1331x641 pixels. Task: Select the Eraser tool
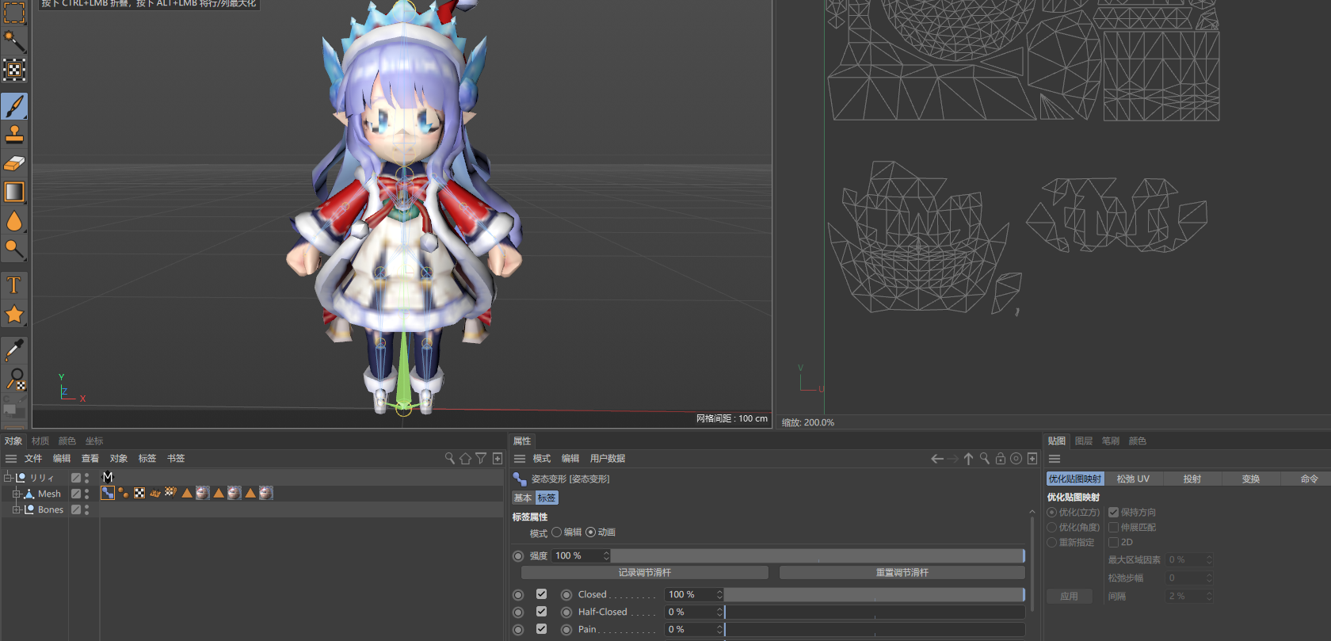pyautogui.click(x=14, y=163)
